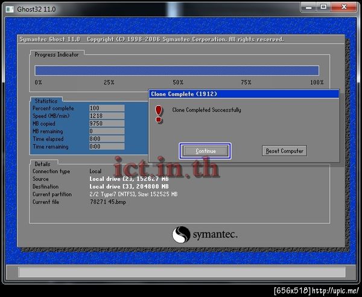
Task: Click the Connection type value 'Local'
Action: 95,171
